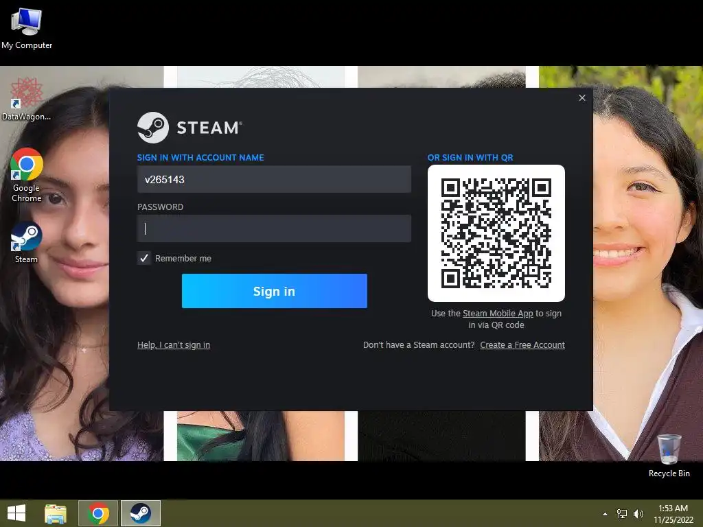Open the taskbar clock showing 1:53 AM

(x=673, y=514)
